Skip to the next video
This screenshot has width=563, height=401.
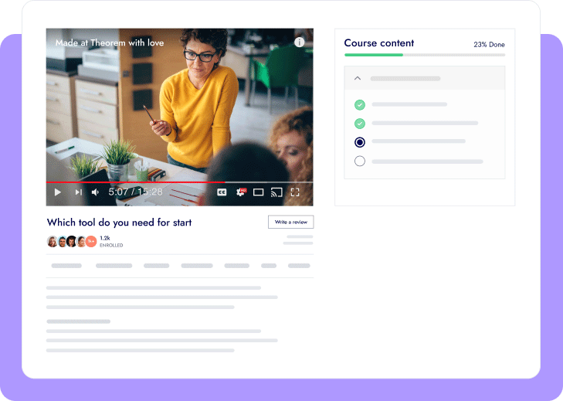click(78, 192)
